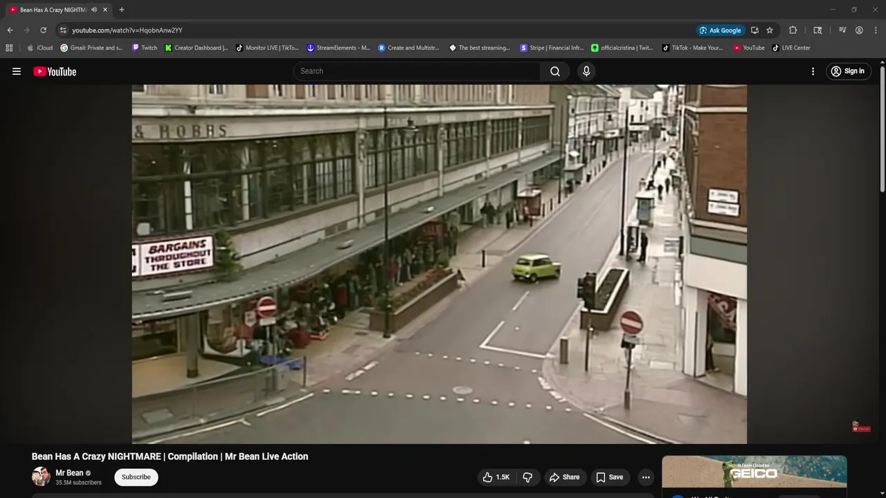Open a new browser tab
The image size is (886, 498).
(122, 10)
